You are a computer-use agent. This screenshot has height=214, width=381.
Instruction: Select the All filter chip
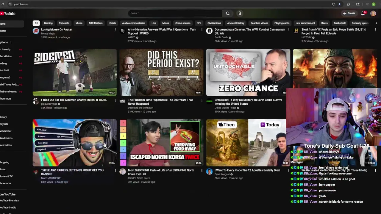[x=36, y=23]
